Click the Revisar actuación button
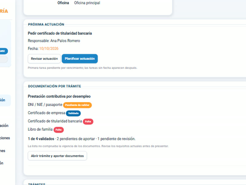Screen dimensions: 246x185 pos(44,59)
